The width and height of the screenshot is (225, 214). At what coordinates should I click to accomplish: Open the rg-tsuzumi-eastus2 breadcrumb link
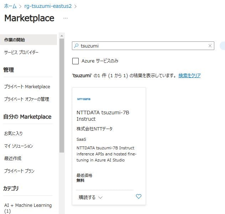[48, 6]
